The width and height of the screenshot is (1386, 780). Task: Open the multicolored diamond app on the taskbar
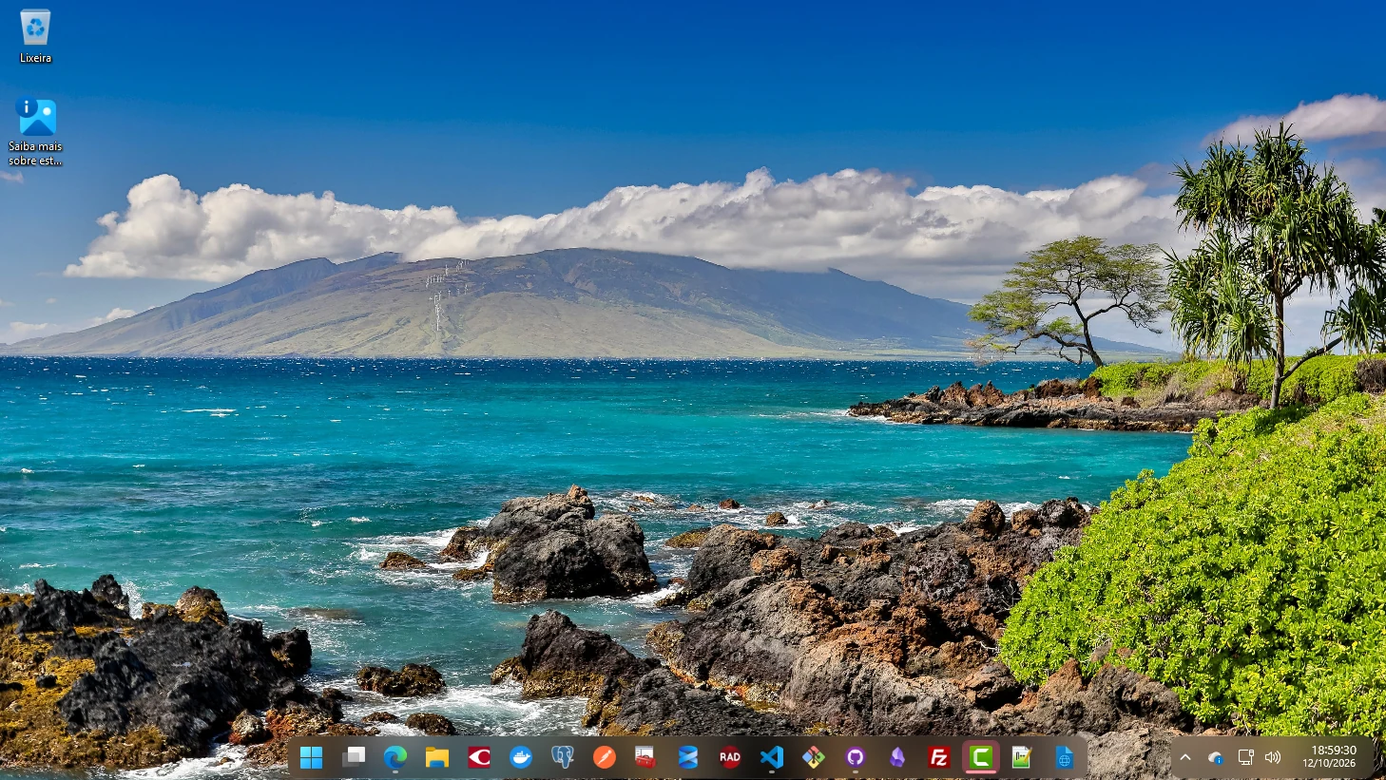814,757
